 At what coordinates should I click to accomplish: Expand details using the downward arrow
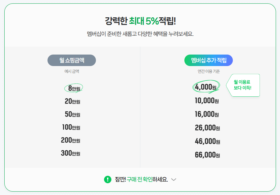click(174, 180)
